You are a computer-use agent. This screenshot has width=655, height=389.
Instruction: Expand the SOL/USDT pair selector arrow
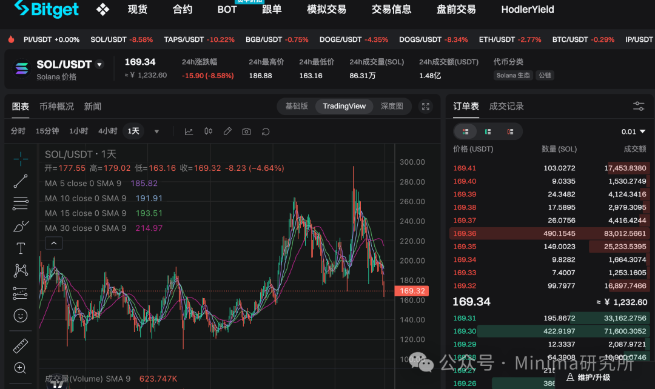click(100, 64)
